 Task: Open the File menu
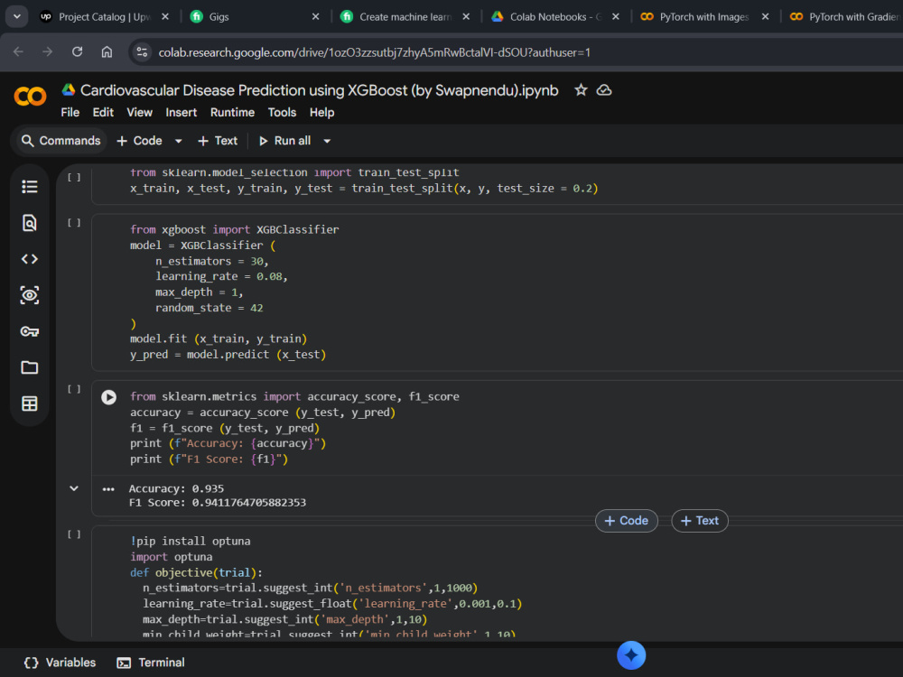tap(70, 112)
